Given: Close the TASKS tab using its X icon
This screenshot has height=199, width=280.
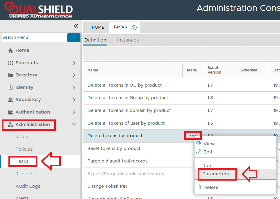Looking at the screenshot, I should [134, 27].
